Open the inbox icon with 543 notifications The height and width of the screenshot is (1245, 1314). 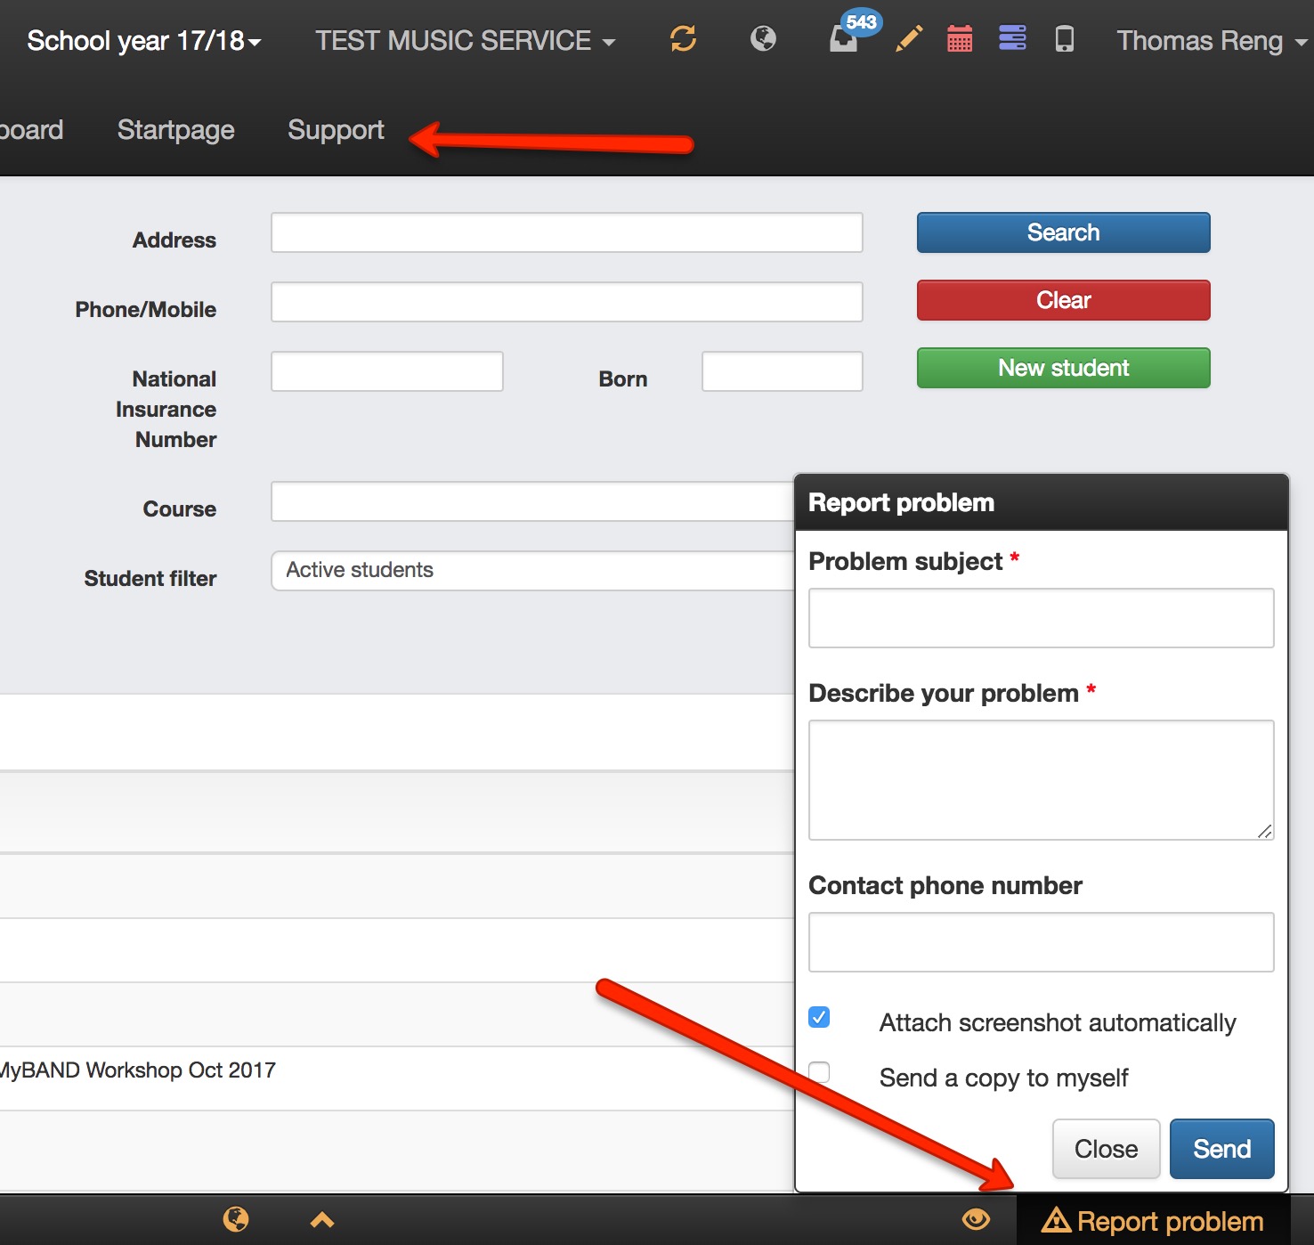click(844, 39)
